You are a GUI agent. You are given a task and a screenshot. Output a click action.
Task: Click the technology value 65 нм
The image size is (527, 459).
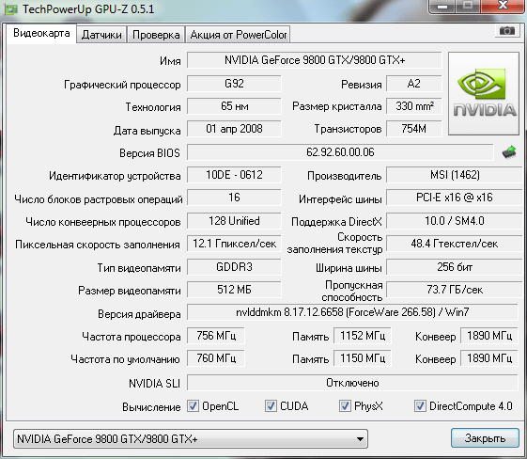click(234, 106)
